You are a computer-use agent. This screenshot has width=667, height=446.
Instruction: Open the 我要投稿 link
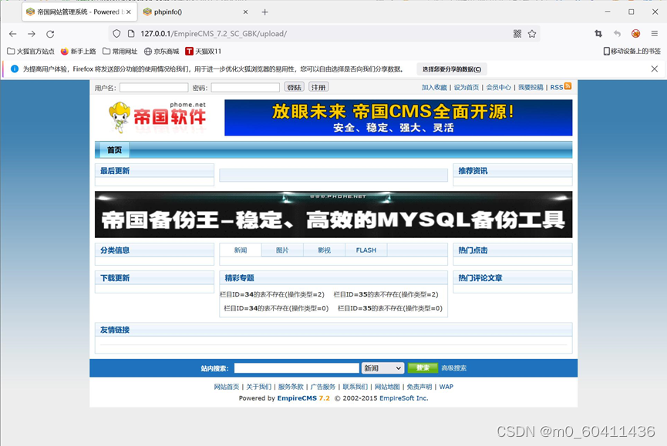[531, 87]
